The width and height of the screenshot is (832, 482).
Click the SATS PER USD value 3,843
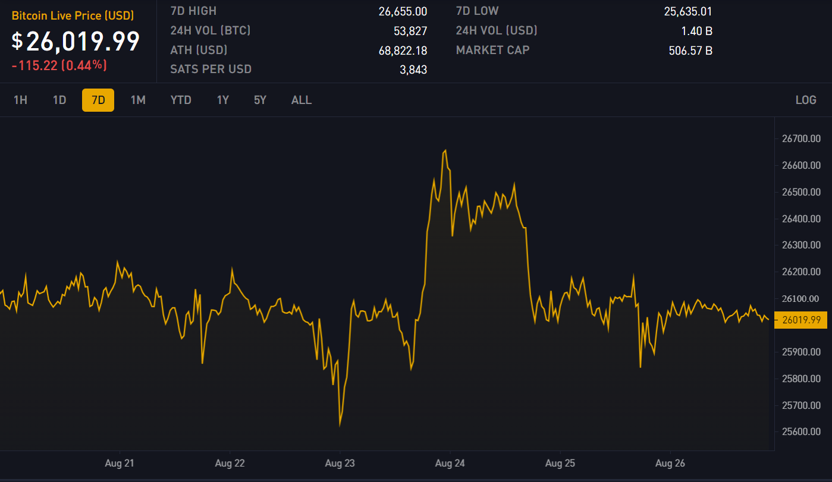click(x=413, y=70)
